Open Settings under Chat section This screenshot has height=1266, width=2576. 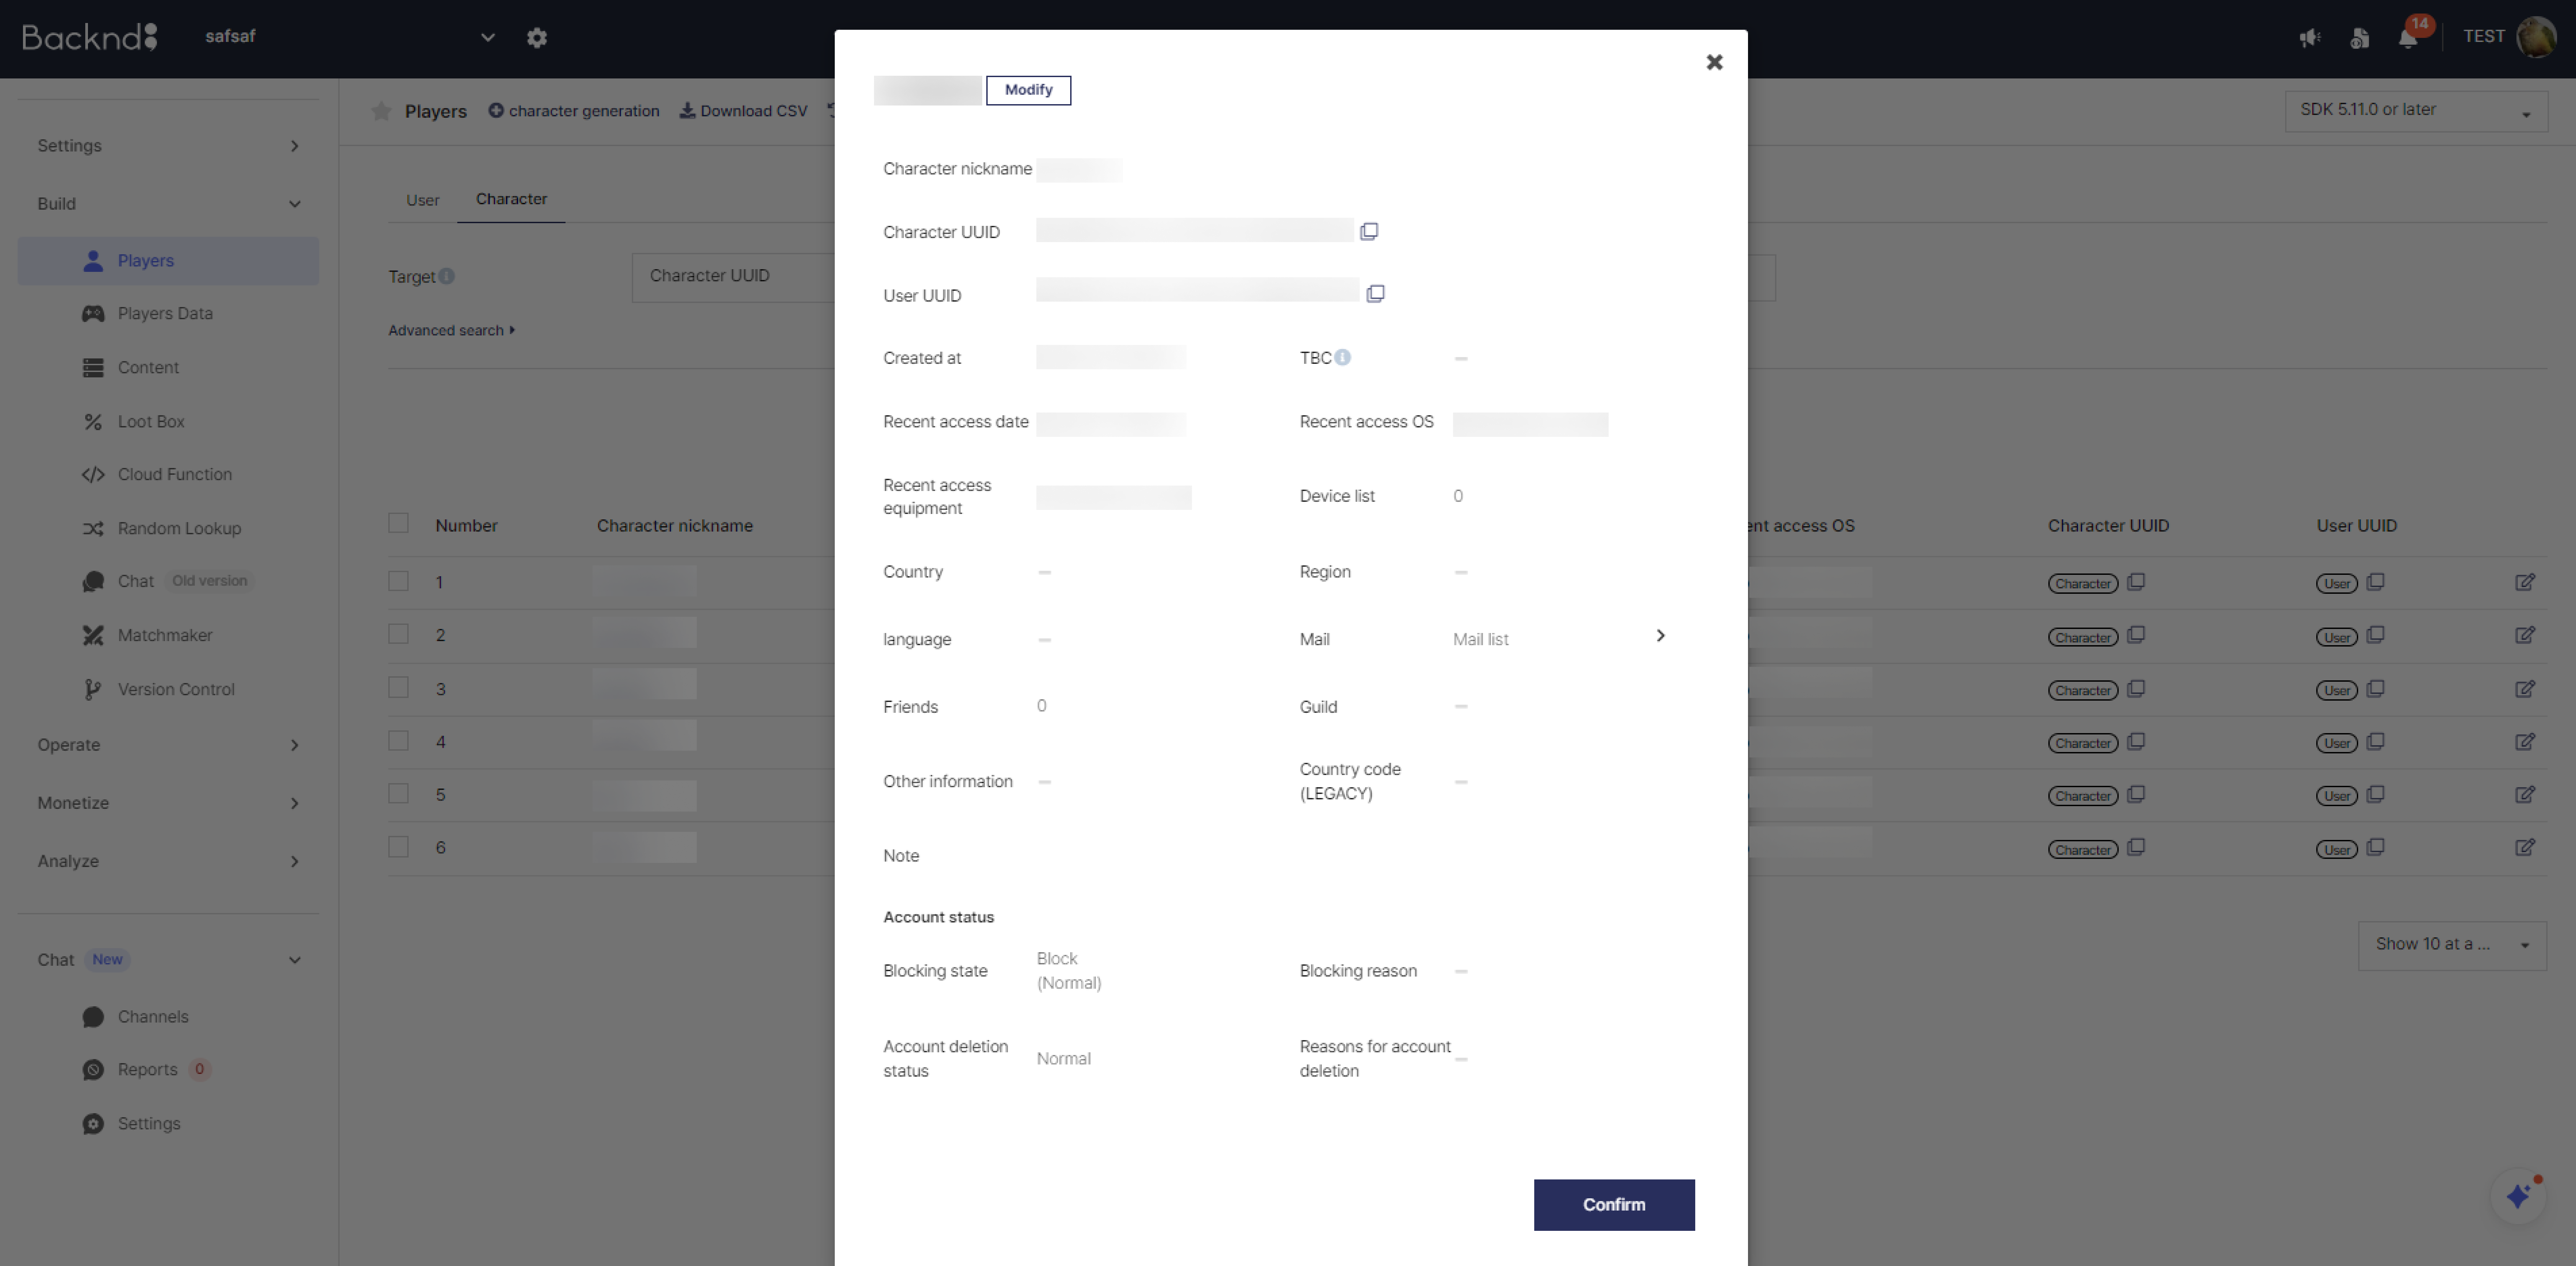(x=168, y=1124)
